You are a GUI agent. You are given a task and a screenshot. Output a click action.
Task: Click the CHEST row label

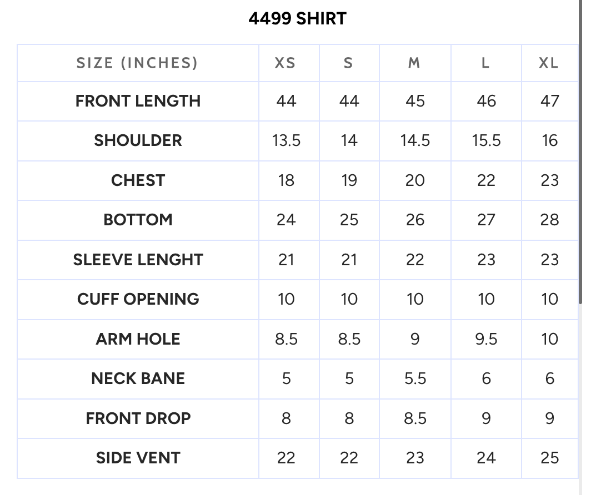pyautogui.click(x=138, y=180)
